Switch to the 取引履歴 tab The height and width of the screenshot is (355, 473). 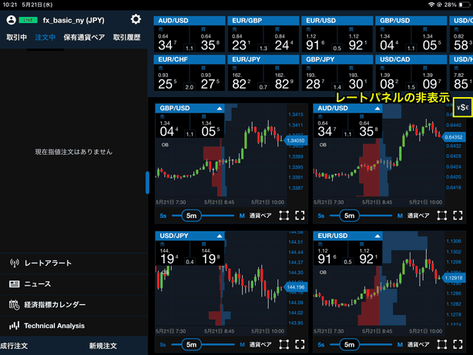pyautogui.click(x=126, y=37)
